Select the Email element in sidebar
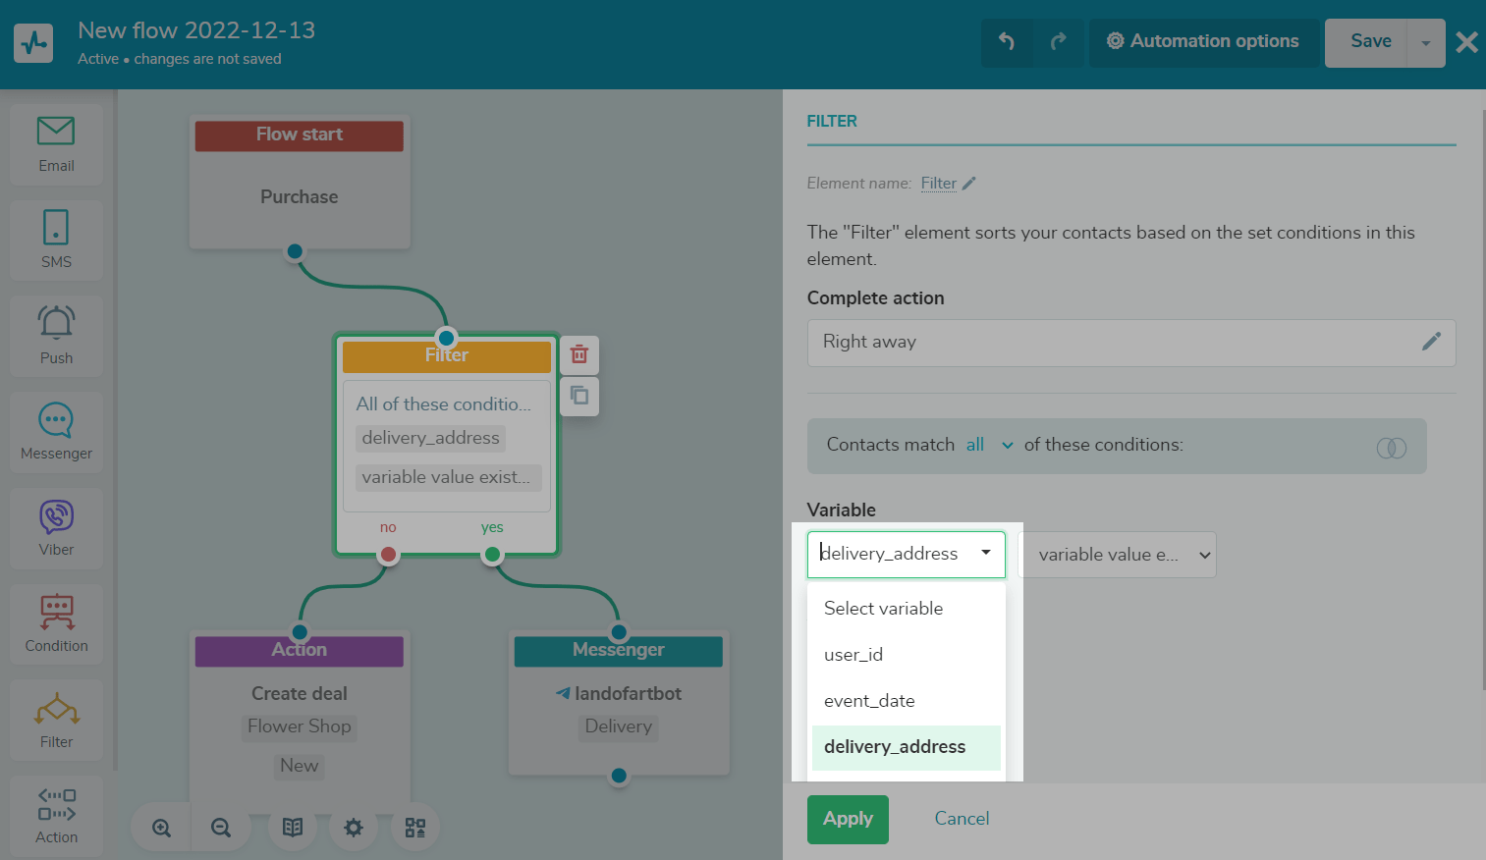Screen dimensions: 1486x860 tap(56, 144)
